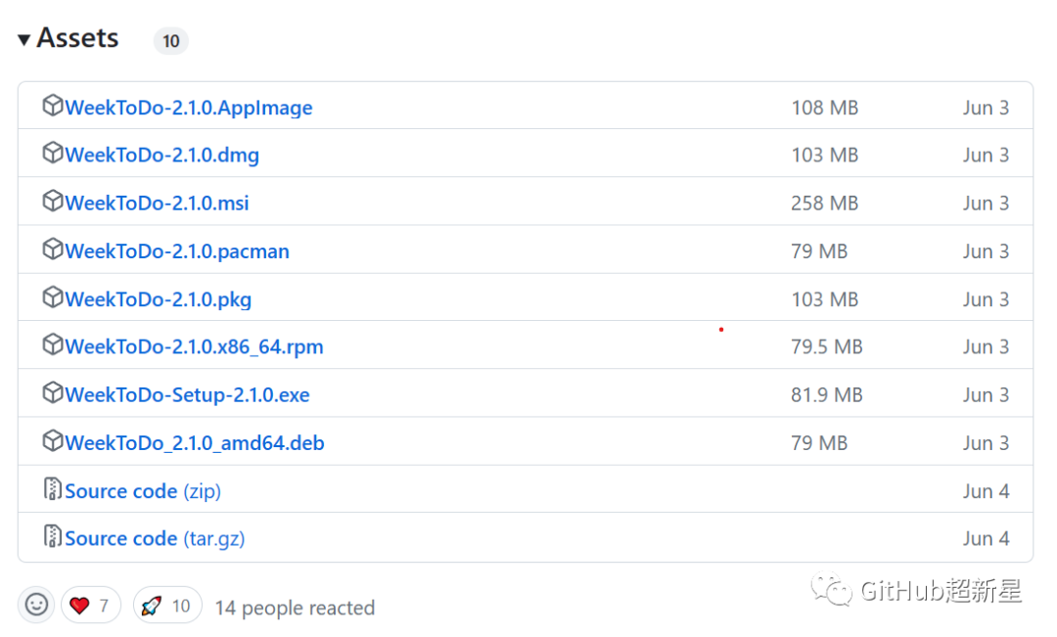
Task: Click 103 MB size on the .dmg row
Action: pyautogui.click(x=824, y=155)
